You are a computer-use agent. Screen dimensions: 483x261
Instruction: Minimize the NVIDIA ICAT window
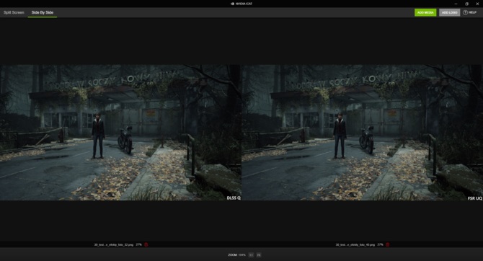click(456, 4)
